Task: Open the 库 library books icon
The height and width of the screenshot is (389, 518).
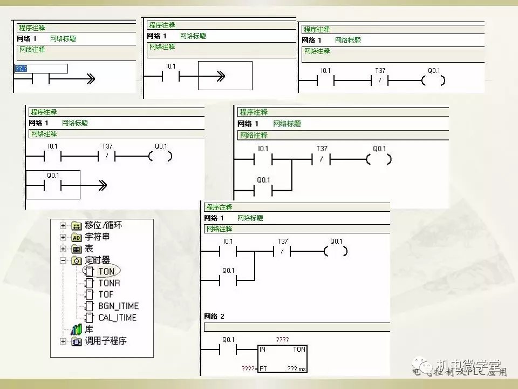Action: [76, 329]
